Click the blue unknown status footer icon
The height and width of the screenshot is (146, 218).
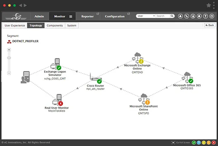pyautogui.click(x=199, y=142)
